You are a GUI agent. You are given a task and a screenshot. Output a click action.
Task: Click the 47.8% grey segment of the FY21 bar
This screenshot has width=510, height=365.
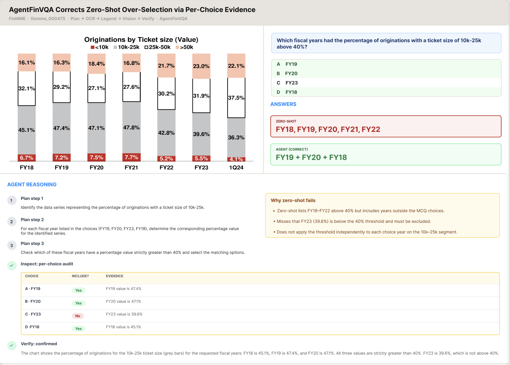[x=131, y=127]
